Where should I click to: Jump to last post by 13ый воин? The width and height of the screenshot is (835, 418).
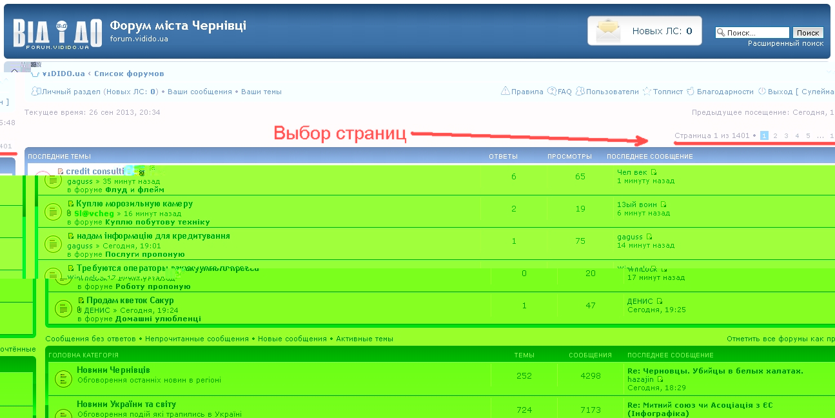663,204
